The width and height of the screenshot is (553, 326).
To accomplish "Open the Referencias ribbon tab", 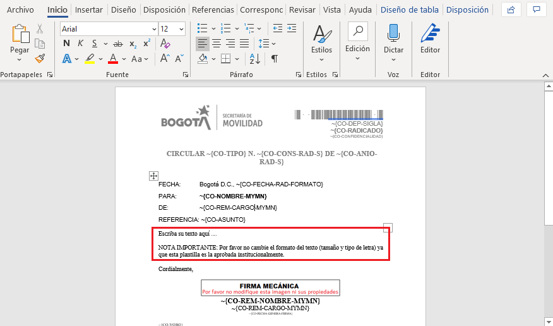I will (x=213, y=10).
